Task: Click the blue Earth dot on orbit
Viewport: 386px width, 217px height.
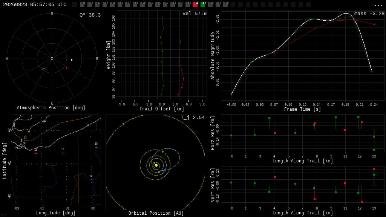Action: click(165, 170)
